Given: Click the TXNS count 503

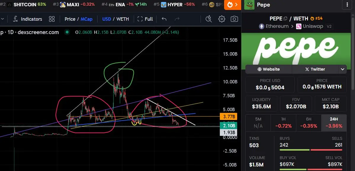Looking at the screenshot, I should tap(254, 145).
